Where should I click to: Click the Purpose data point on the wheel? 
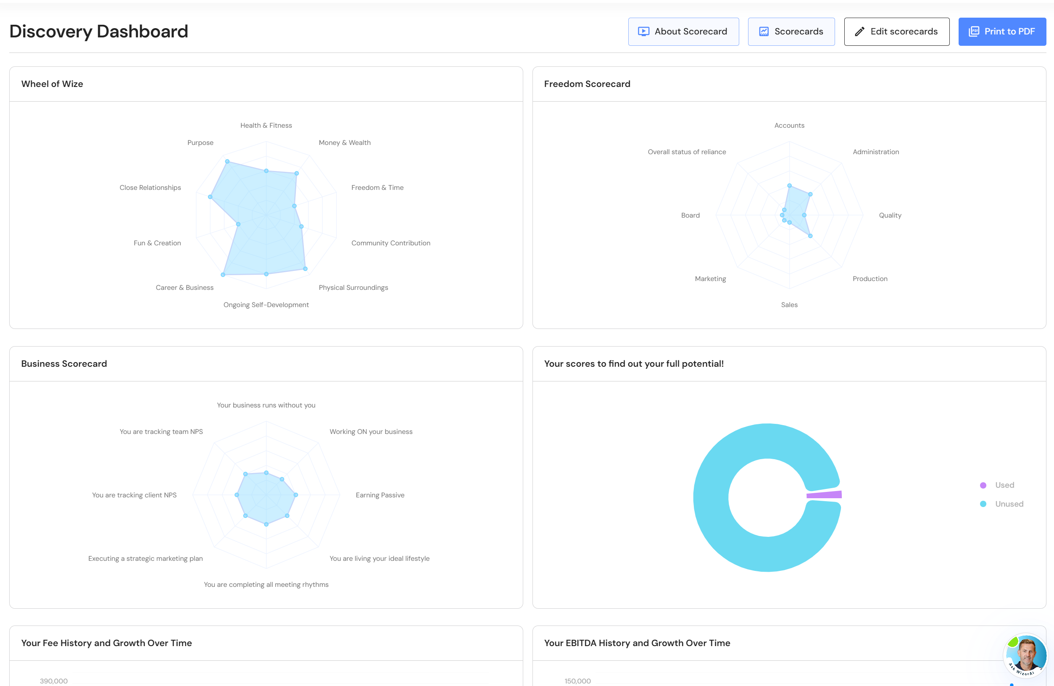227,162
